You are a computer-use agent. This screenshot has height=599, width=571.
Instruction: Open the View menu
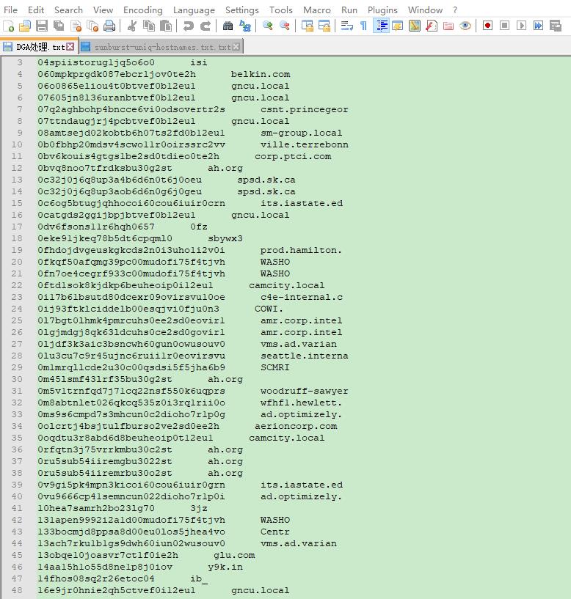coord(103,10)
